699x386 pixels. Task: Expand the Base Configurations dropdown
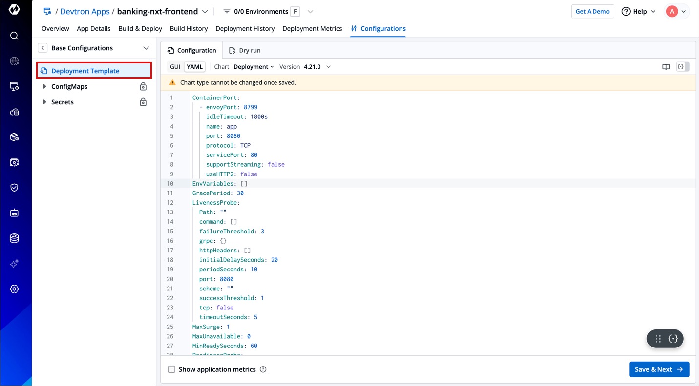[x=146, y=48]
